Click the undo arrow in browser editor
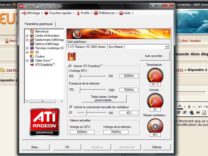 (200, 107)
